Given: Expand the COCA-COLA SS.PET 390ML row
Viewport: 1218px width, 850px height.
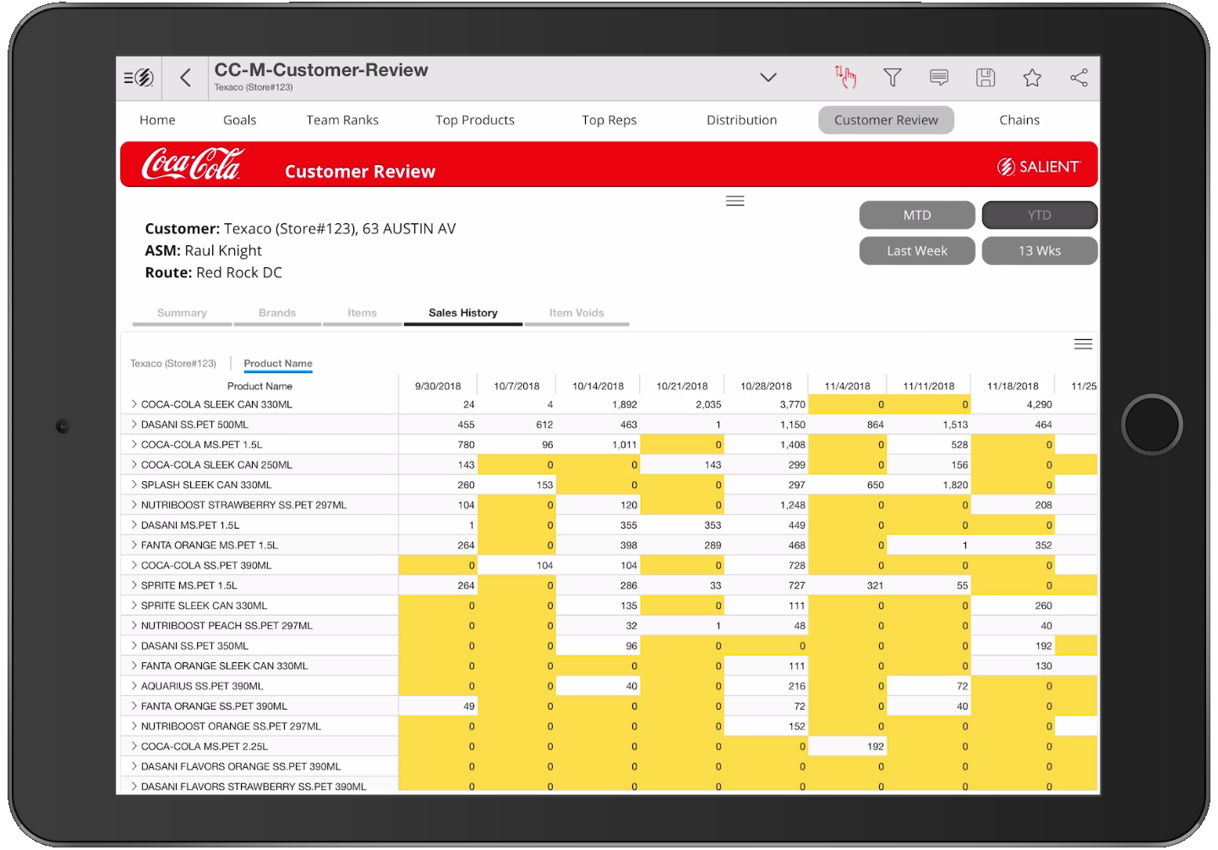Looking at the screenshot, I should pyautogui.click(x=134, y=565).
